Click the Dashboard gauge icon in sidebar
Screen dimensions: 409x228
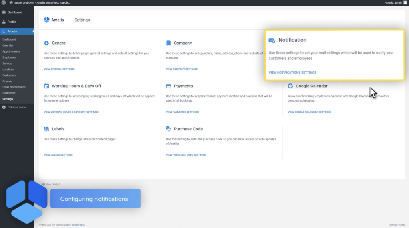coord(4,12)
